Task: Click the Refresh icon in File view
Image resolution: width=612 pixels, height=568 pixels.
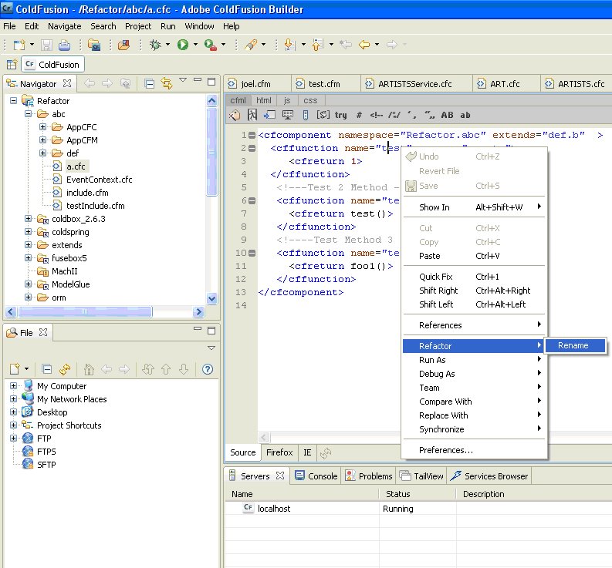Action: pos(65,369)
